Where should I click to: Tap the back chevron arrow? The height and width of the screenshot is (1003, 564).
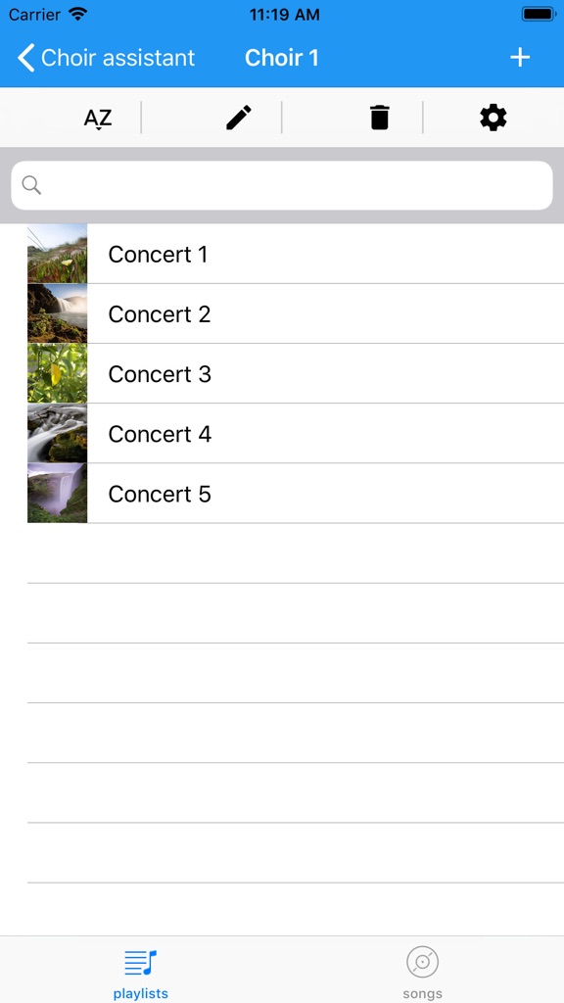click(24, 57)
